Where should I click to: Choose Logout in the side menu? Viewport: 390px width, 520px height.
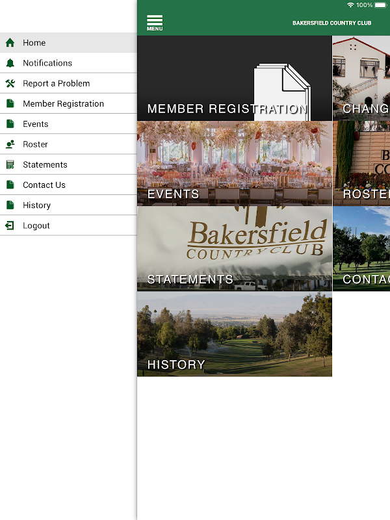tap(68, 226)
